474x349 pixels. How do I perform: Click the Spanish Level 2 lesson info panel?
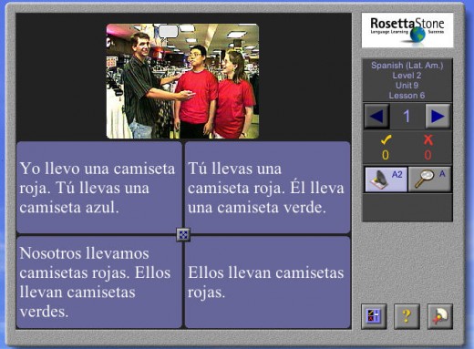(407, 80)
